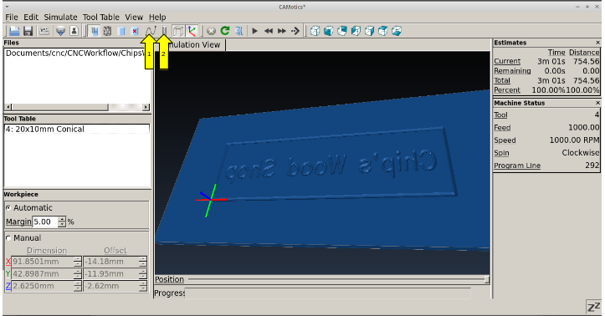Click the X Dimension field 91.8501mm
The height and width of the screenshot is (316, 605).
(x=43, y=262)
